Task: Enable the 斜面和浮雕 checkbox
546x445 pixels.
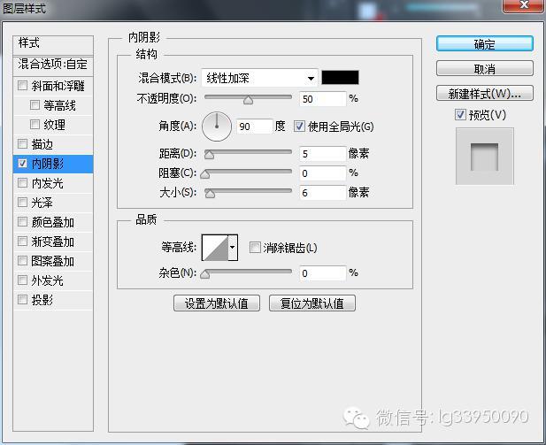Action: click(x=23, y=86)
